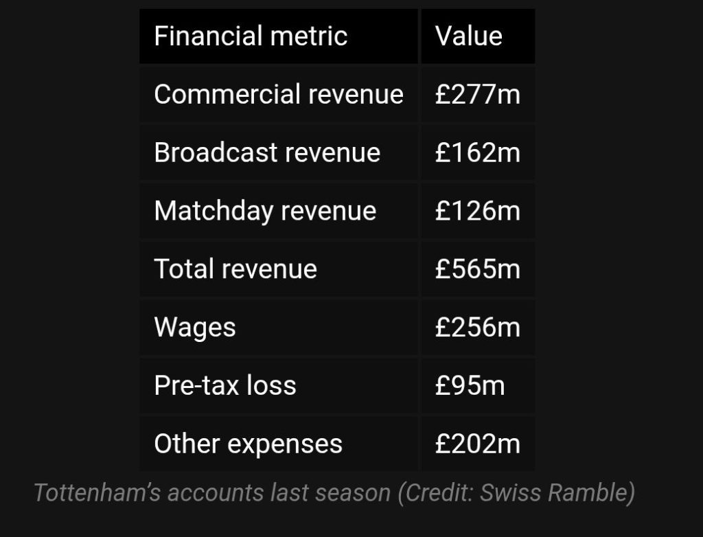Click the £95m pre-tax loss value
The image size is (703, 537).
click(470, 385)
